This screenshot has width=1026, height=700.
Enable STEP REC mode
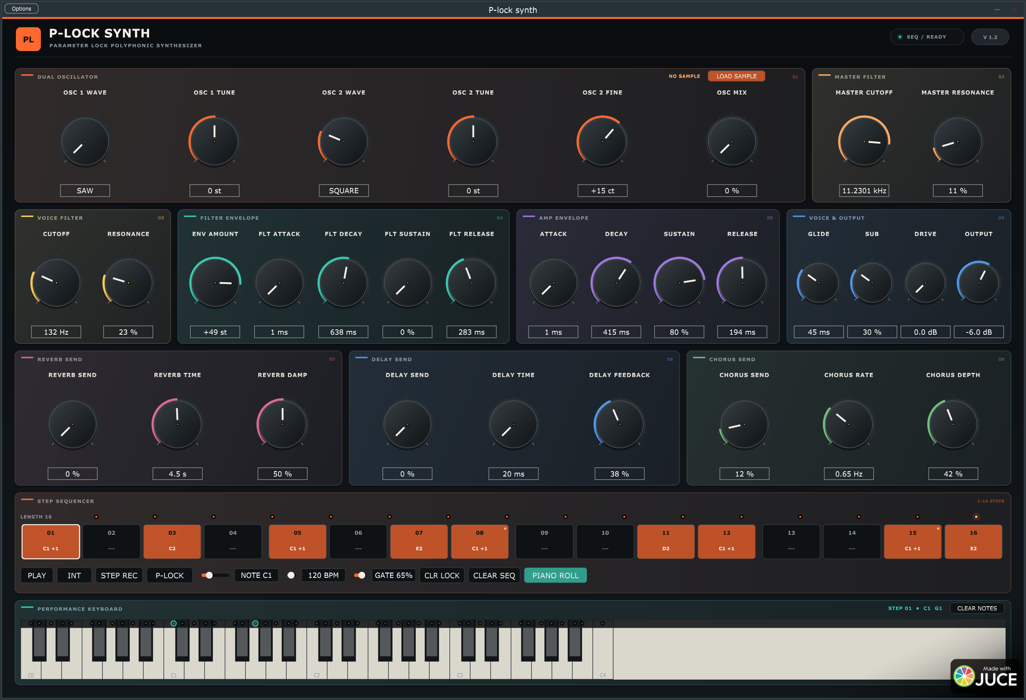[x=119, y=576]
